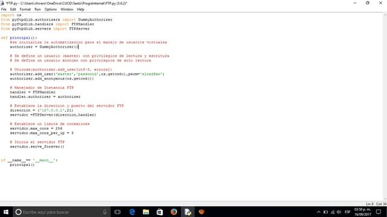Click the volume speaker tray icon
Screen dimensions: 387x217
click(339, 212)
